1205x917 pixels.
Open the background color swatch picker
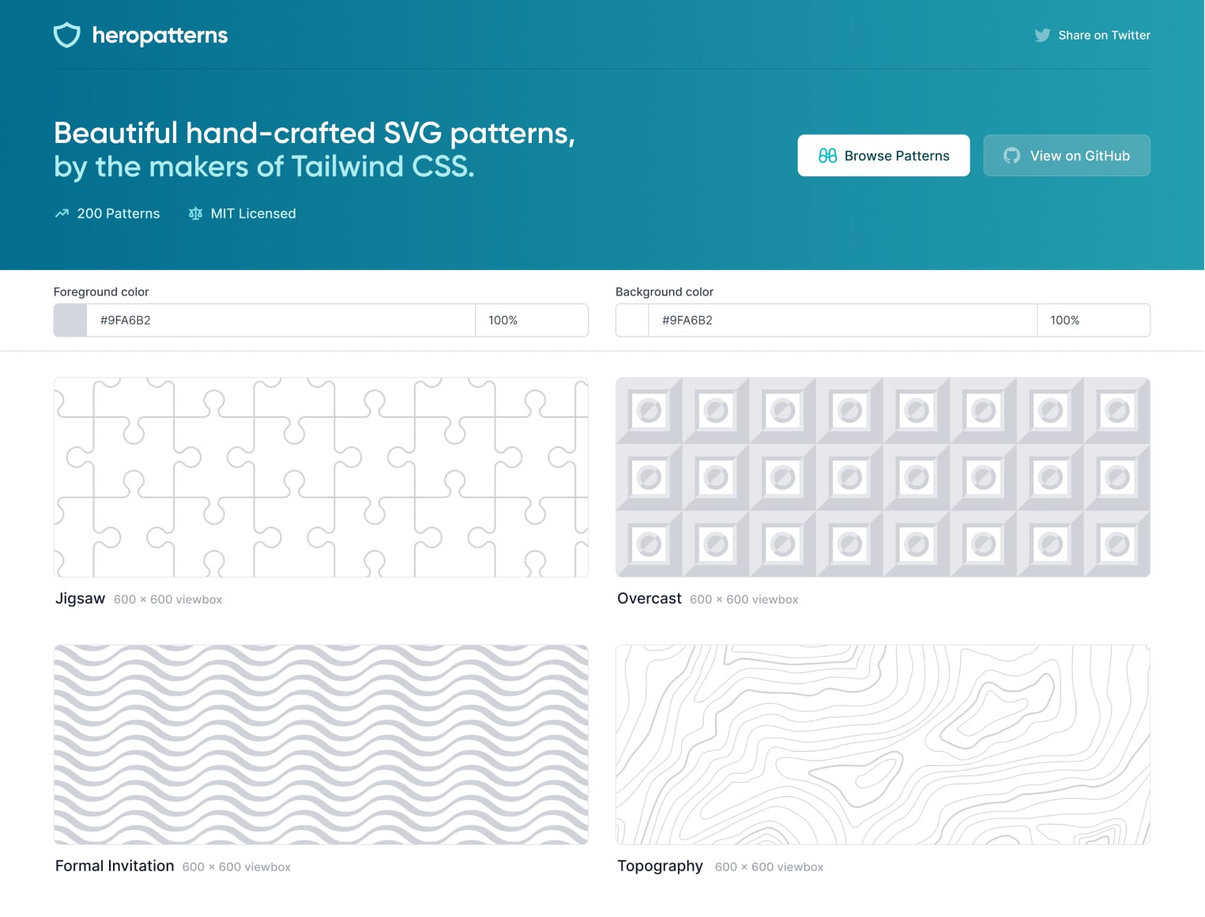(x=632, y=320)
